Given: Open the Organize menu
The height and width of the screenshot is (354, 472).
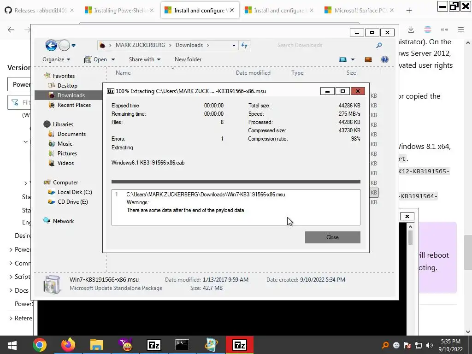Looking at the screenshot, I should coord(56,59).
